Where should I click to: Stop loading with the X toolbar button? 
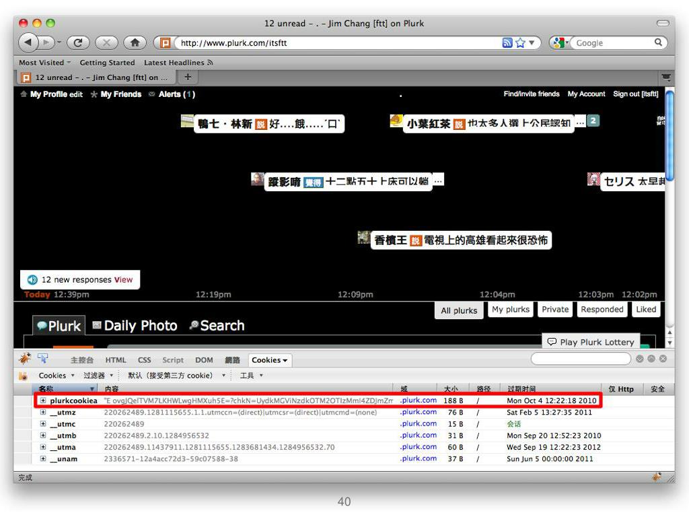[106, 42]
